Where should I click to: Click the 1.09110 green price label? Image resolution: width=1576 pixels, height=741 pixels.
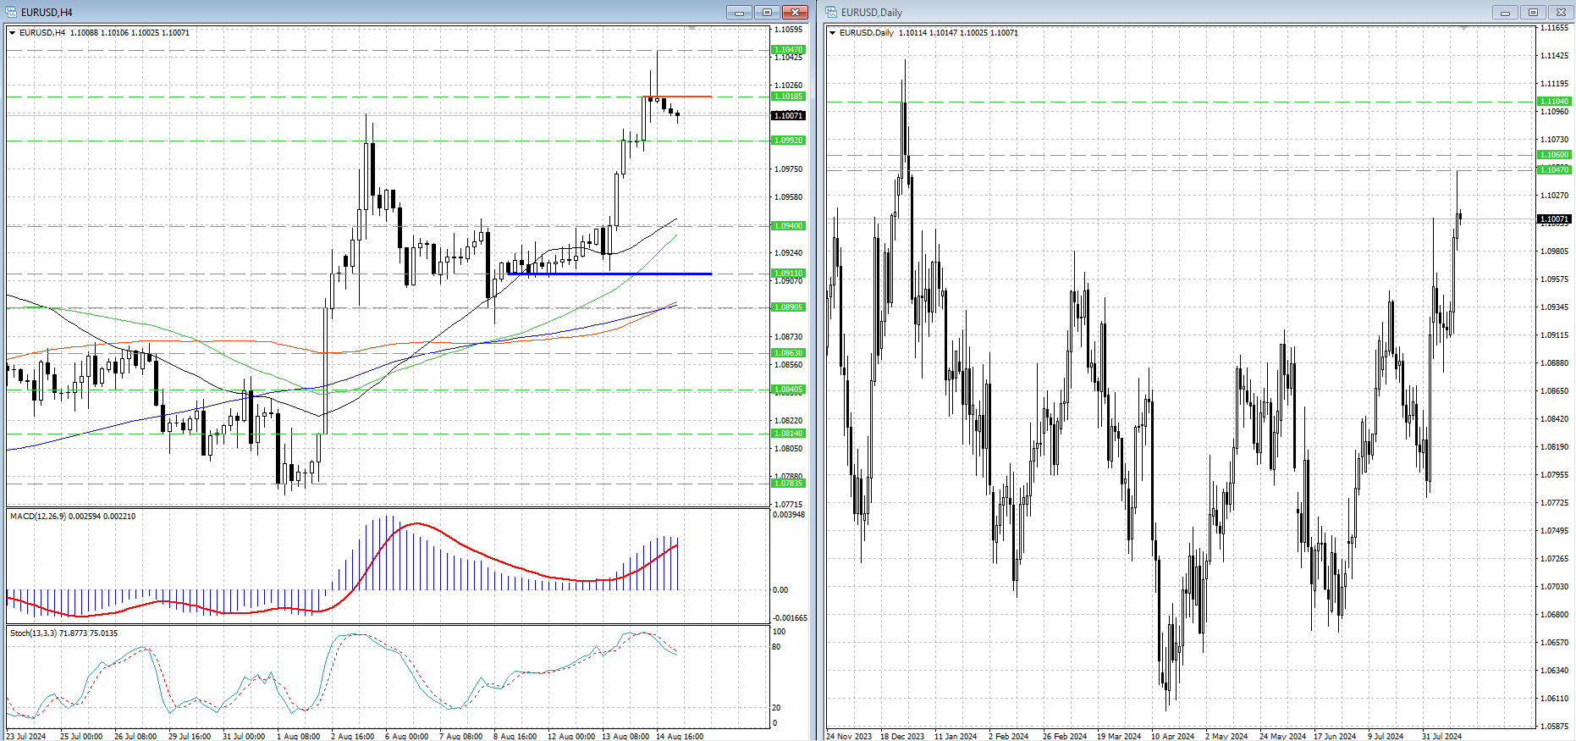[788, 274]
